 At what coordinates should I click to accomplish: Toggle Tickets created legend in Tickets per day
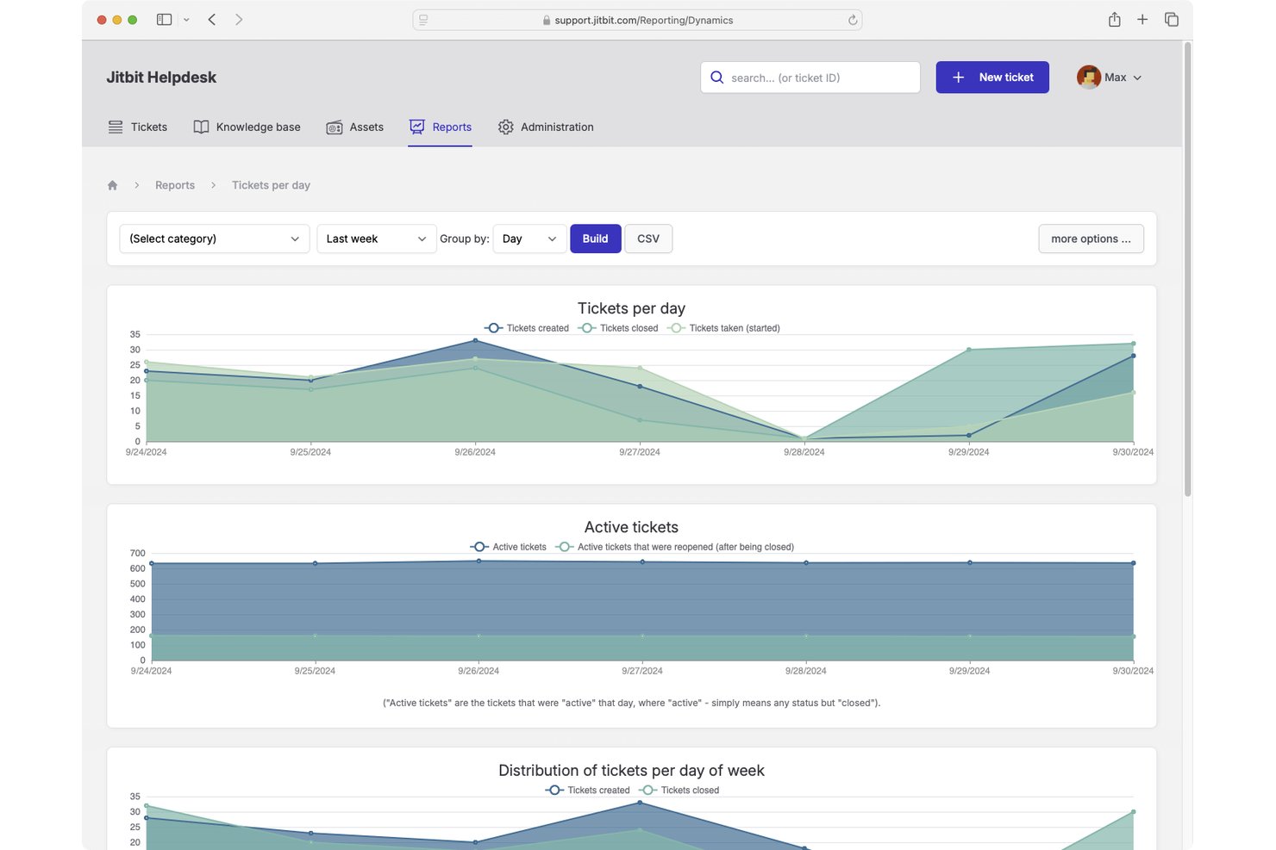[526, 328]
